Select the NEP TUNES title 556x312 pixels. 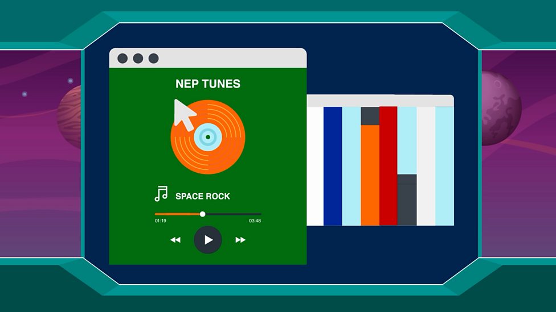point(208,84)
